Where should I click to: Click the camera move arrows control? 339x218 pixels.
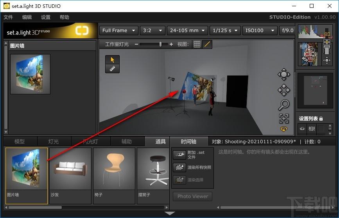pyautogui.click(x=326, y=60)
